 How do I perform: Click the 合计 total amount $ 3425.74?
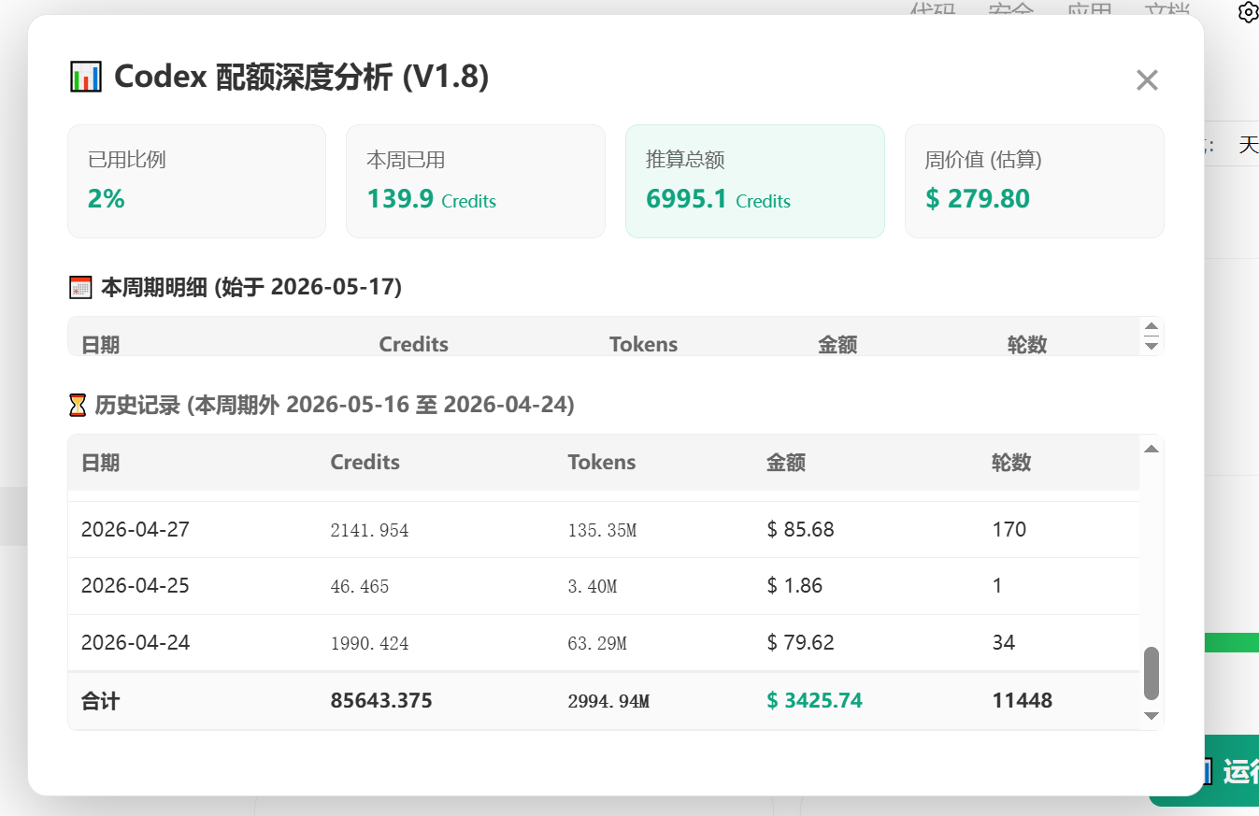pos(814,700)
